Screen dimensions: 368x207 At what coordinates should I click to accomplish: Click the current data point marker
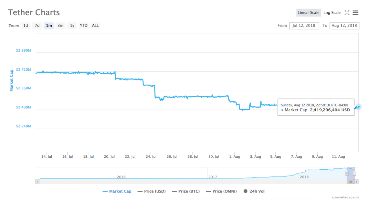(359, 107)
